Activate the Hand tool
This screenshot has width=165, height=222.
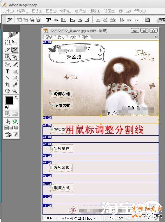pyautogui.click(x=8, y=91)
